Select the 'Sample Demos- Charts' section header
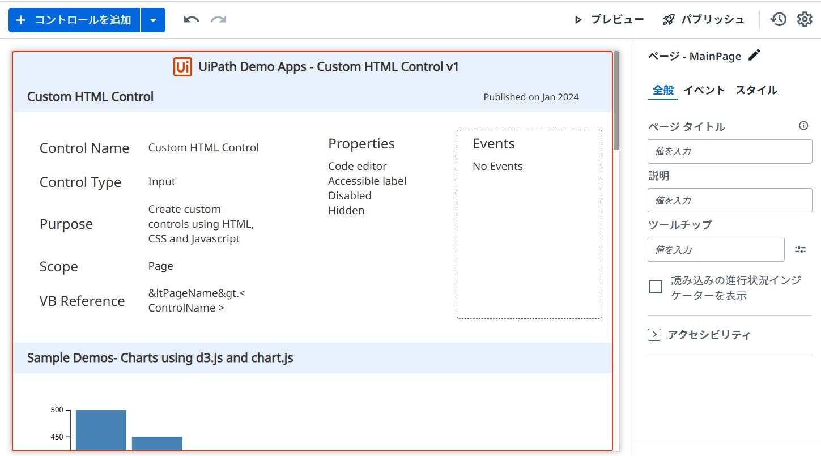The image size is (821, 456). [160, 358]
